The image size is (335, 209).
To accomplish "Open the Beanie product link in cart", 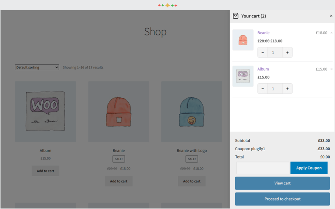I will coord(263,33).
